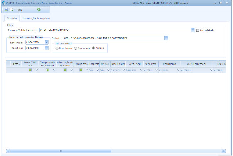
Task: Click filter funnel under first Documento column
Action: coord(87,70)
